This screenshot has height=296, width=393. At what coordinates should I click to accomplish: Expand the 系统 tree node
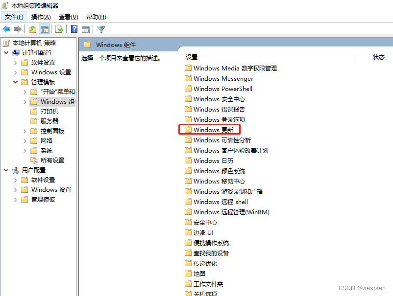[25, 151]
